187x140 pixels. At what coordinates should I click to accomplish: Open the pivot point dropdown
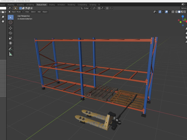click(x=95, y=8)
